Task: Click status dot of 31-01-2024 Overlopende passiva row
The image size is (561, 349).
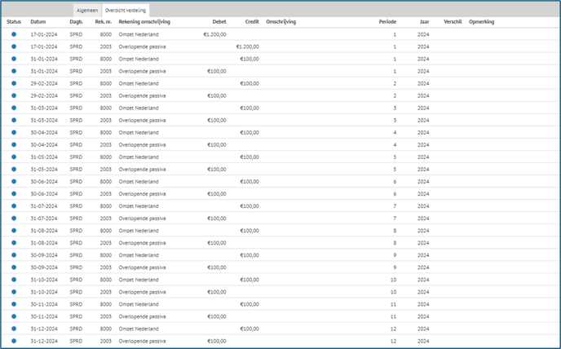Action: (x=14, y=71)
